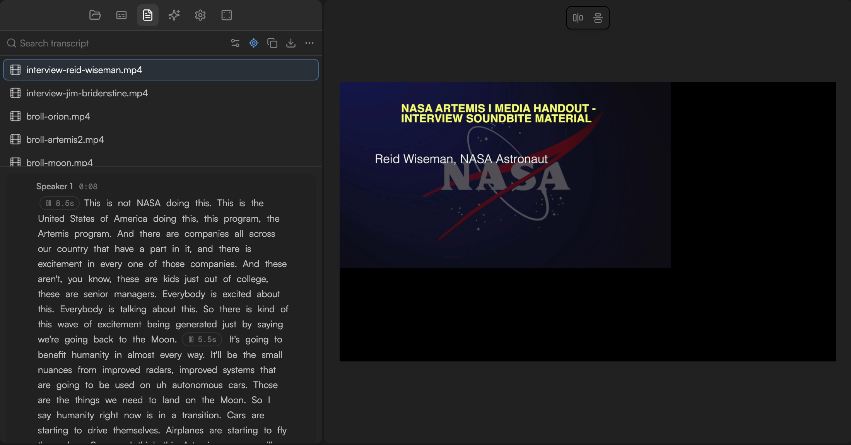Select interview-jim-bridenstine.mp4 file

161,93
